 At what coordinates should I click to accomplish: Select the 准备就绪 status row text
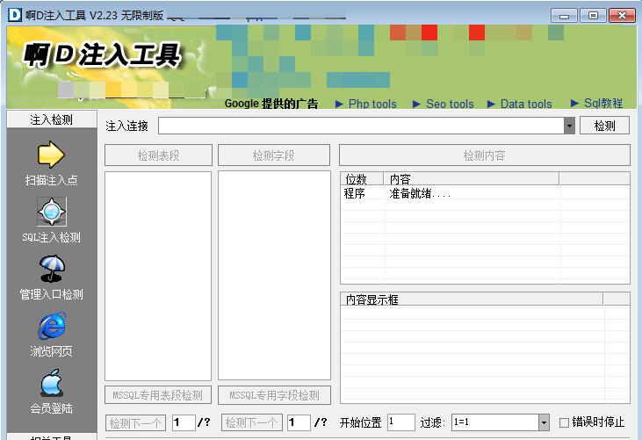pyautogui.click(x=420, y=193)
